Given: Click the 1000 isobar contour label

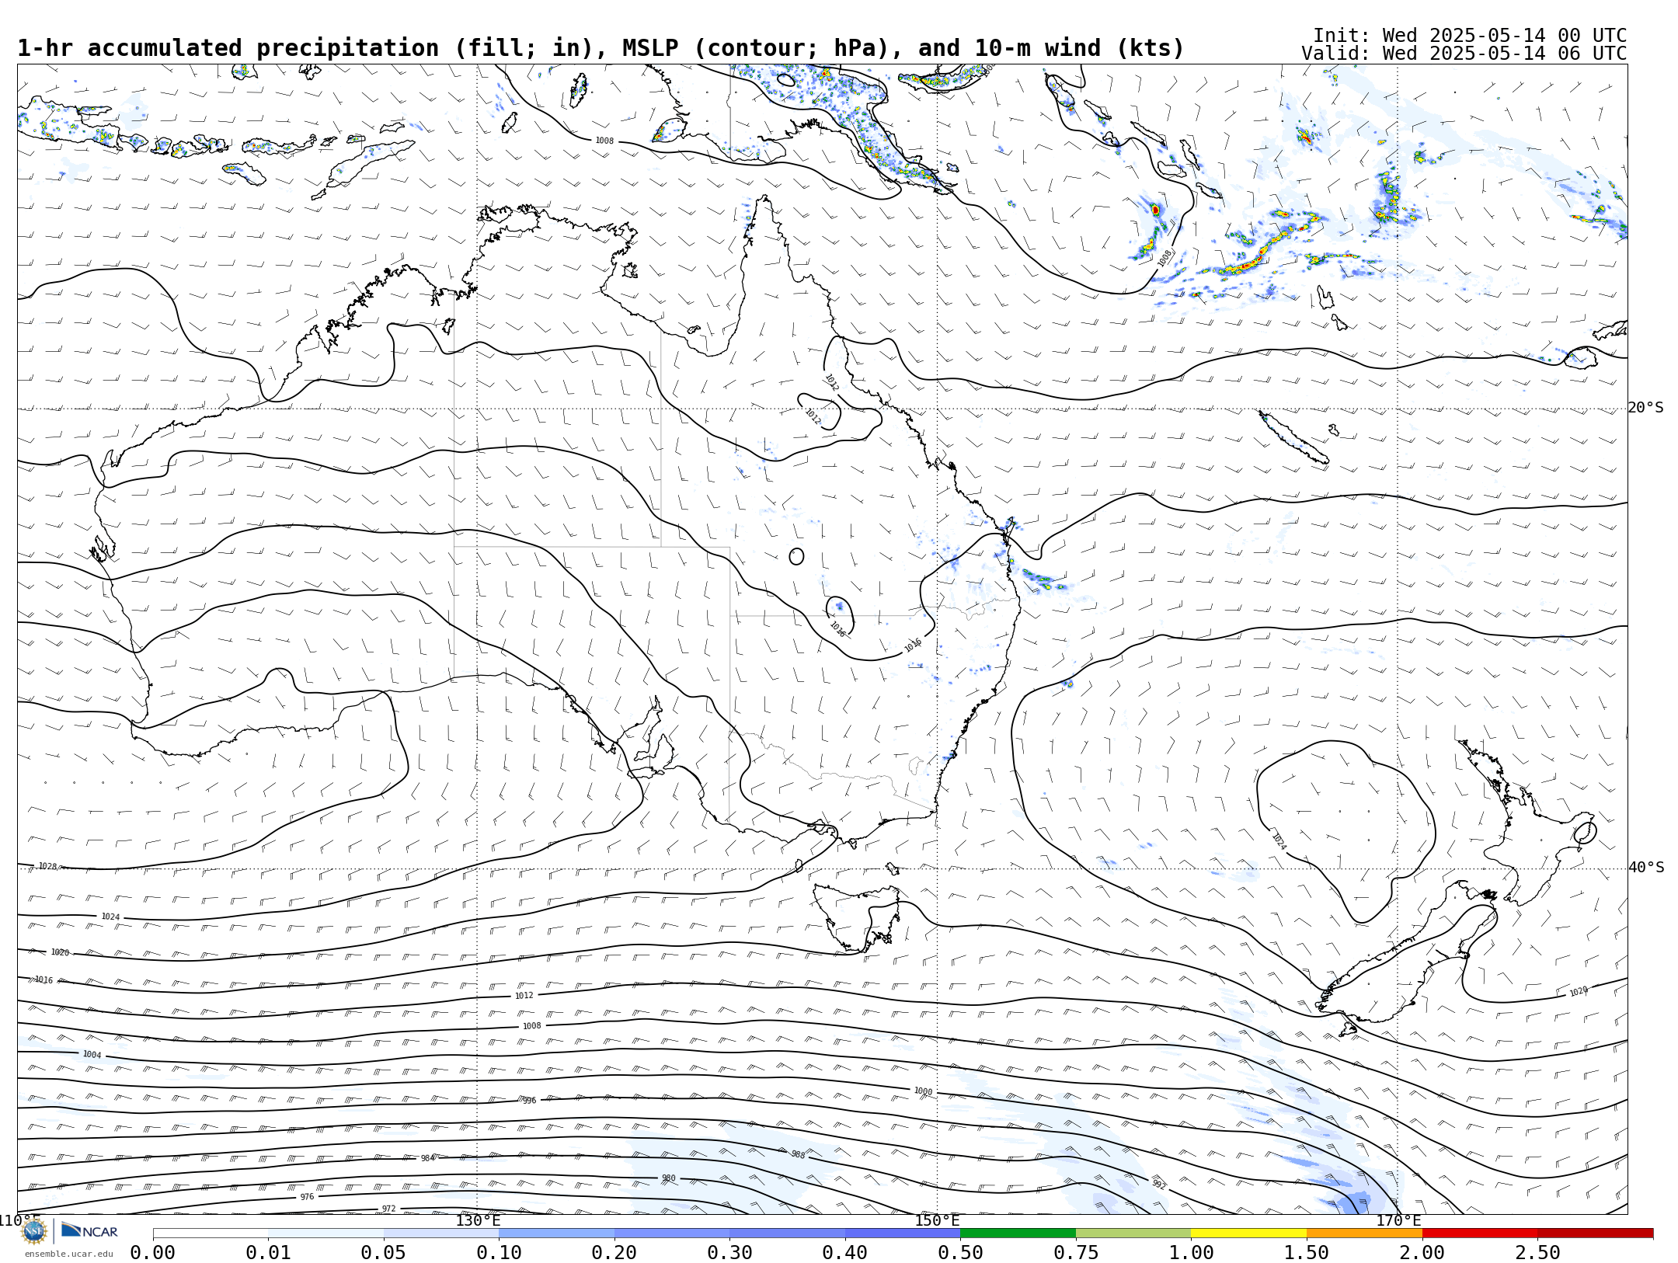Looking at the screenshot, I should coord(923,1091).
